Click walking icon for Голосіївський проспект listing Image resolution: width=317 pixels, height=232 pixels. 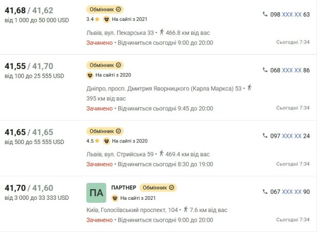pos(186,210)
